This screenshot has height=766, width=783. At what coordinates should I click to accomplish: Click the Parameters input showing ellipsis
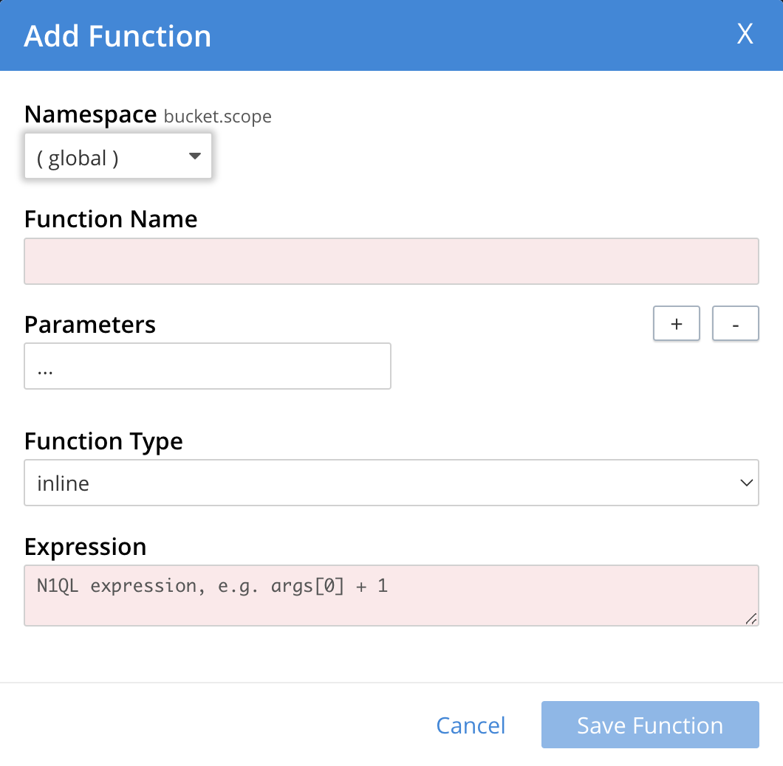(207, 365)
